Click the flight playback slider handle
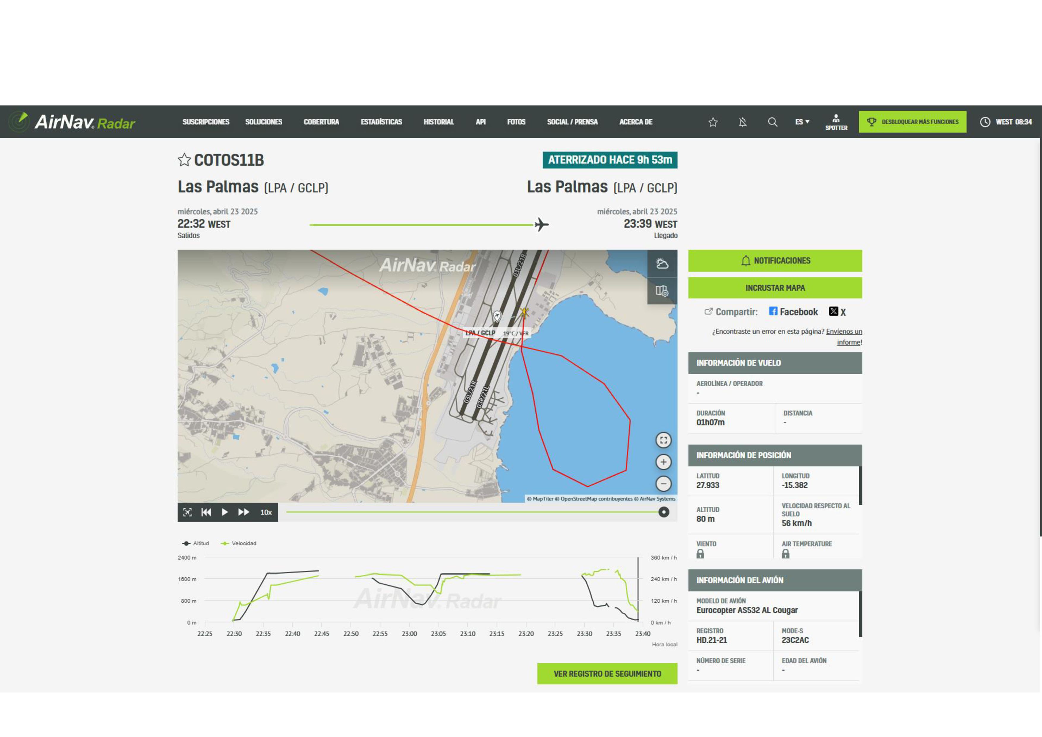Viewport: 1042px width, 737px height. click(664, 512)
